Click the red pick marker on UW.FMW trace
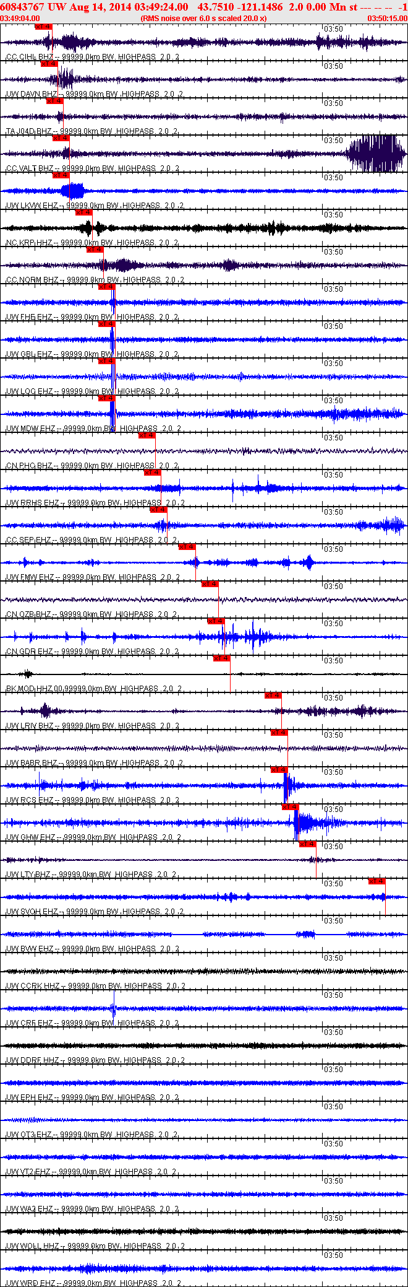This screenshot has height=1287, width=408. (187, 547)
